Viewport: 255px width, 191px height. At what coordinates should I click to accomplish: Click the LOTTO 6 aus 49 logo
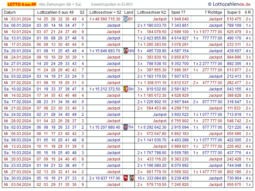[19, 4]
